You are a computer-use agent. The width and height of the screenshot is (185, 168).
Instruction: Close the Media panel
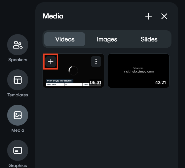click(164, 17)
